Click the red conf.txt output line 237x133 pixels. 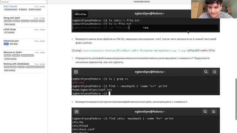click(x=78, y=82)
